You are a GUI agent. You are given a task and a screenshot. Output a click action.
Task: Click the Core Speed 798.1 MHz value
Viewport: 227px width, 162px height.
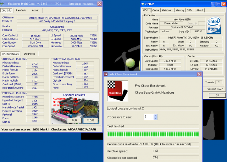click(170, 61)
